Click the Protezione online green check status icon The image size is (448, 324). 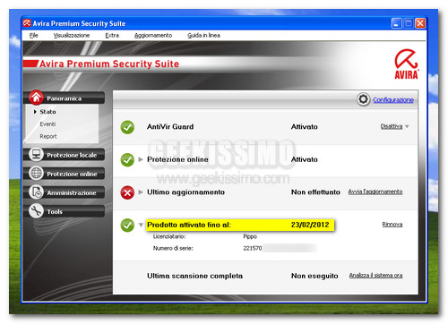coord(127,159)
